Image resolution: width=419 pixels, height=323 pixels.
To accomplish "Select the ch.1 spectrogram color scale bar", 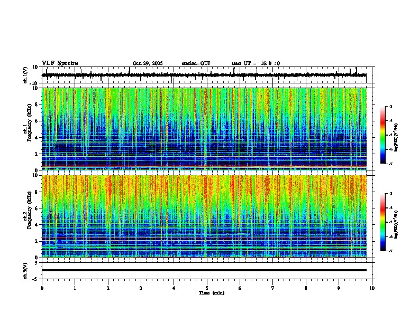I will tap(383, 135).
